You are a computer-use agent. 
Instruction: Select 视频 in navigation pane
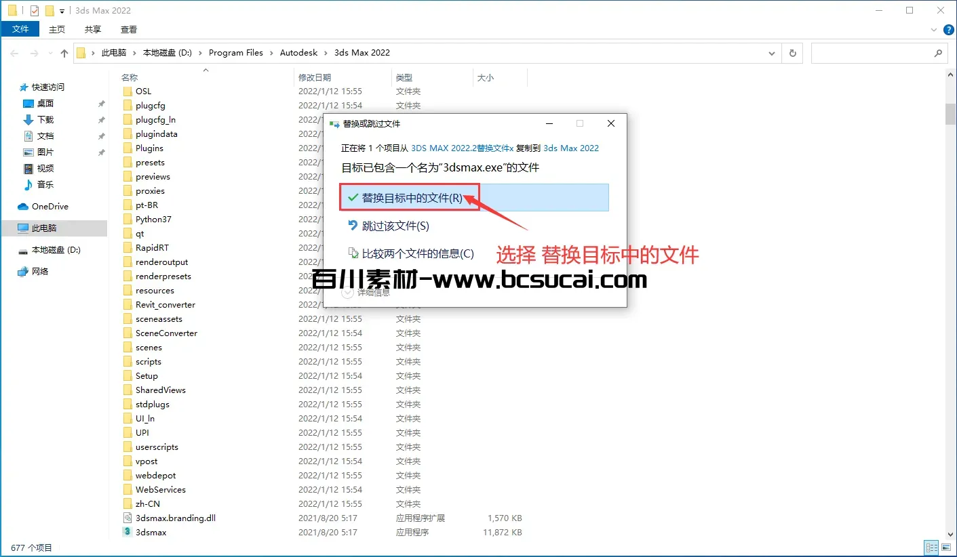click(45, 169)
